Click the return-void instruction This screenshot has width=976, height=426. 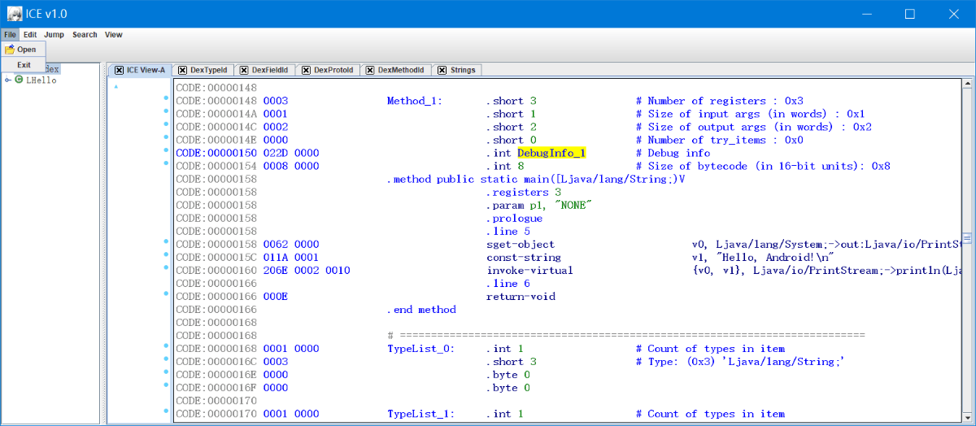click(x=521, y=297)
